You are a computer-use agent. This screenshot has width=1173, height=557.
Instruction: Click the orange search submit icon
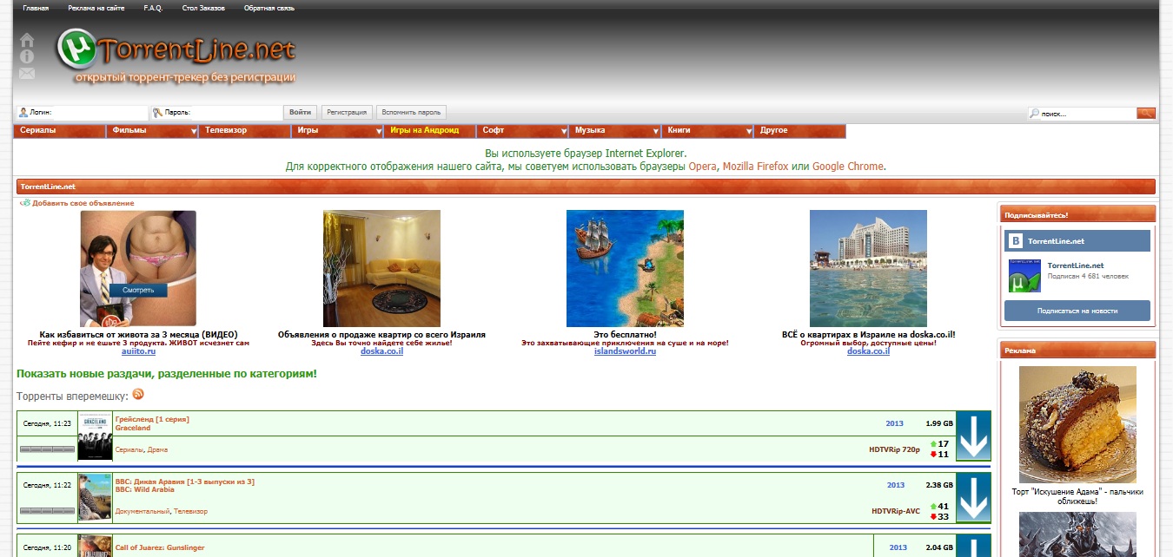(1146, 113)
